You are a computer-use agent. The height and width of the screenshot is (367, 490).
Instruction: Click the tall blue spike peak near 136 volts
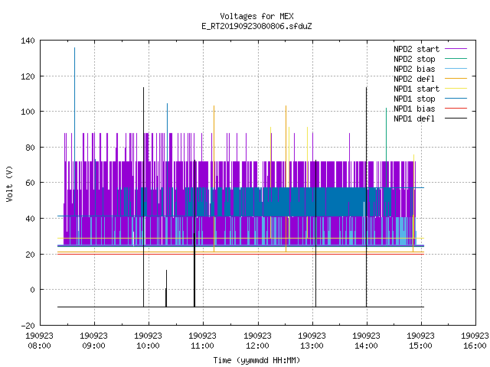pos(74,48)
